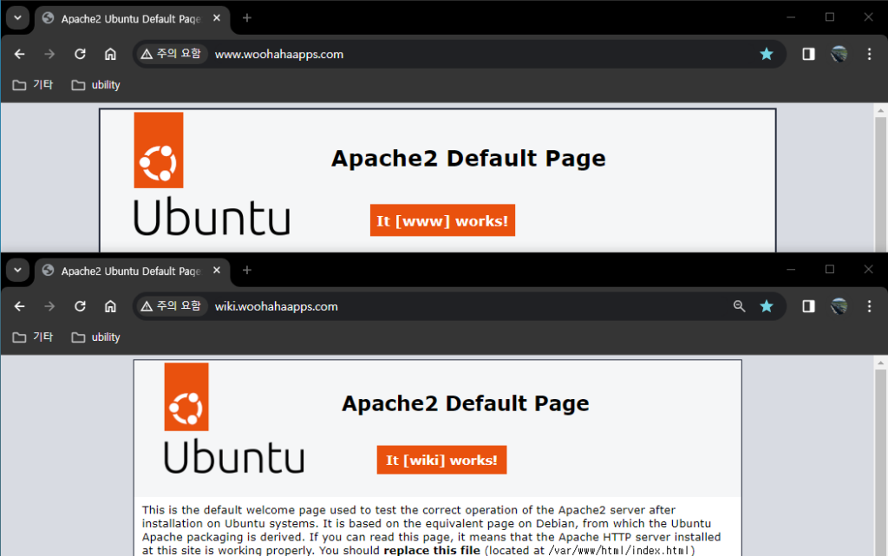Image resolution: width=888 pixels, height=556 pixels.
Task: Open ubility bookmarks folder in top window
Action: [95, 85]
